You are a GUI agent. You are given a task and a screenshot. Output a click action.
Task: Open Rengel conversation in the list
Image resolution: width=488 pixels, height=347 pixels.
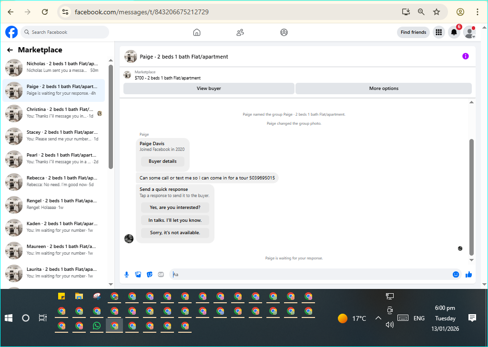click(x=54, y=205)
